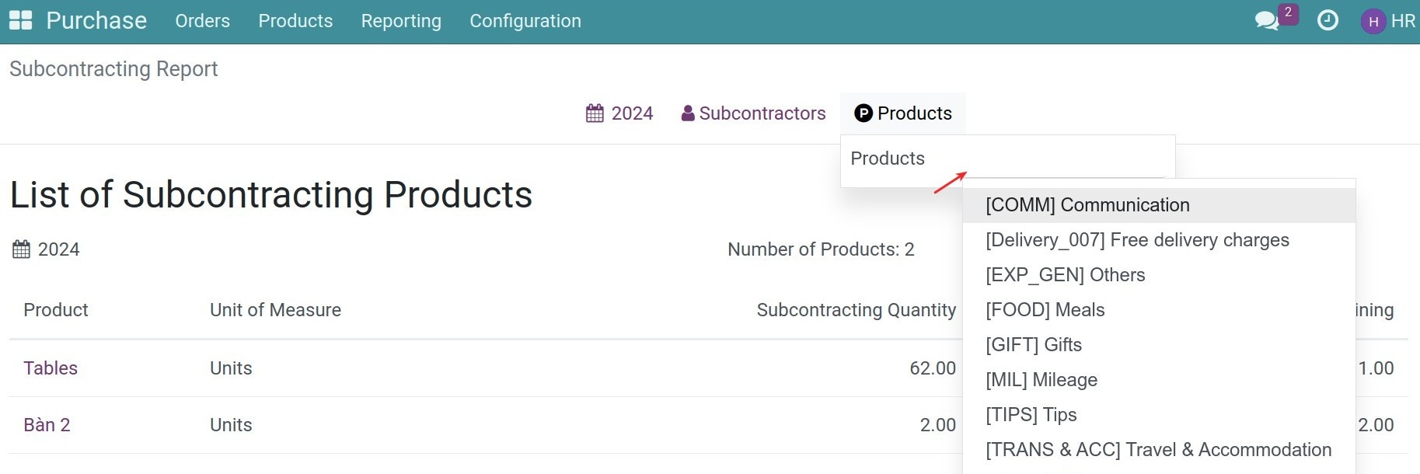1420x474 pixels.
Task: Open the activities clock icon
Action: point(1328,21)
